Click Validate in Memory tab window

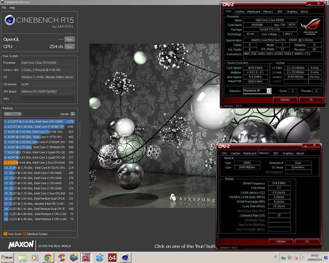click(x=281, y=241)
